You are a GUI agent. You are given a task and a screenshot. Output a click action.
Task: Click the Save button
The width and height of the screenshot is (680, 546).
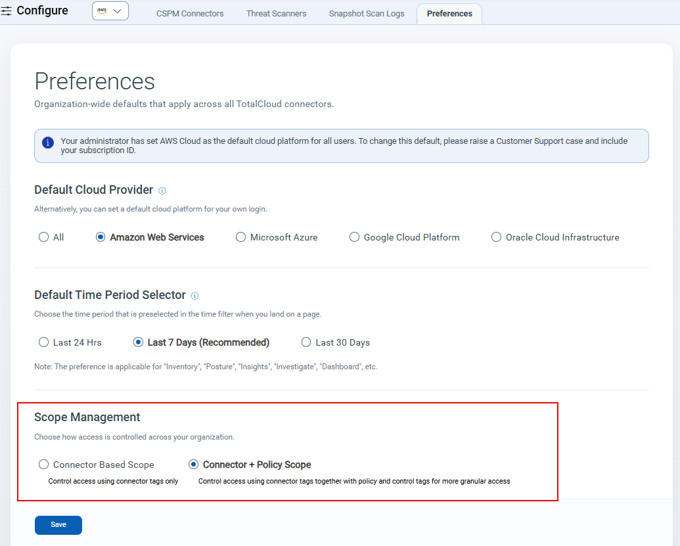point(58,525)
